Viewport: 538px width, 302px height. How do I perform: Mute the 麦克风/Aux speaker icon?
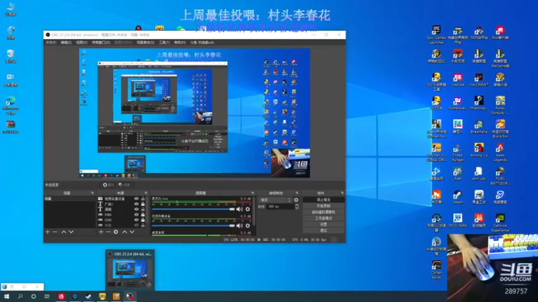[x=239, y=209]
